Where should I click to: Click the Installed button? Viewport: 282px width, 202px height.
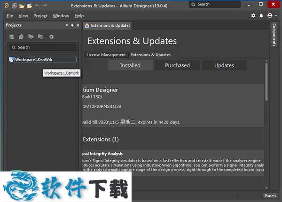click(x=130, y=65)
